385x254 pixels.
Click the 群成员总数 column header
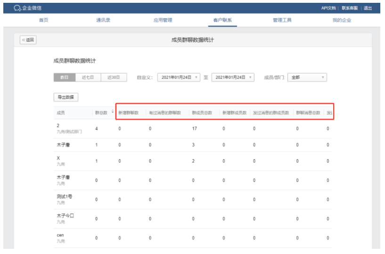click(202, 113)
